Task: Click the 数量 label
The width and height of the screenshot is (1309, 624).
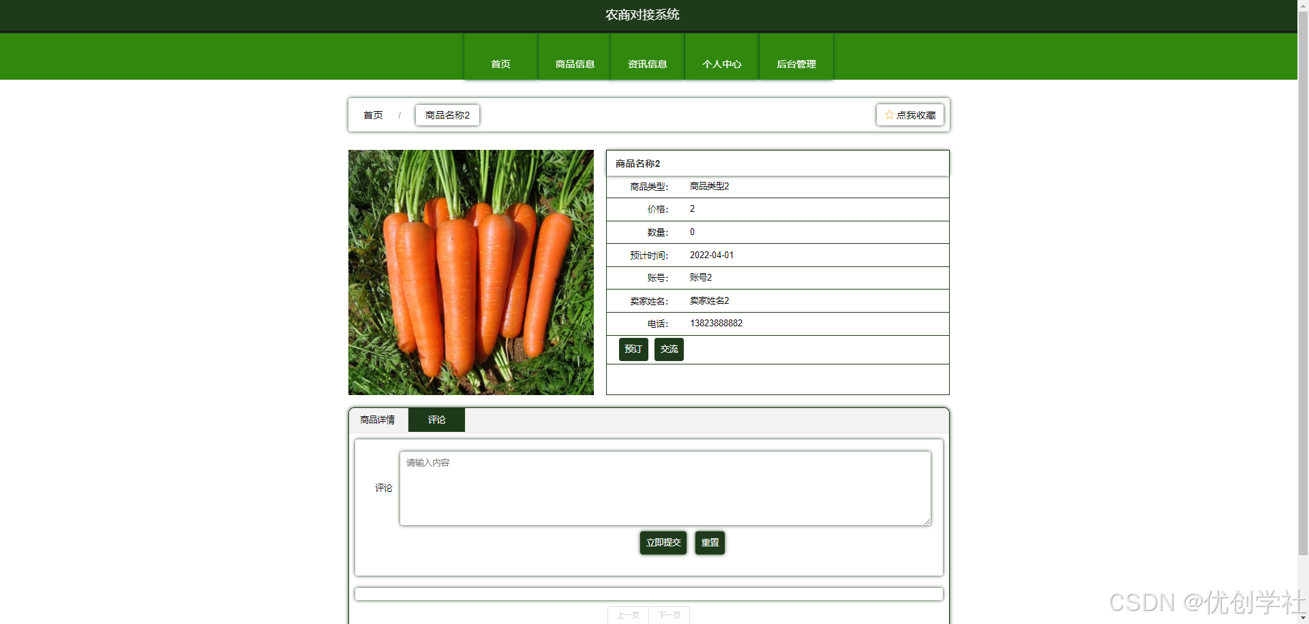Action: [x=657, y=232]
